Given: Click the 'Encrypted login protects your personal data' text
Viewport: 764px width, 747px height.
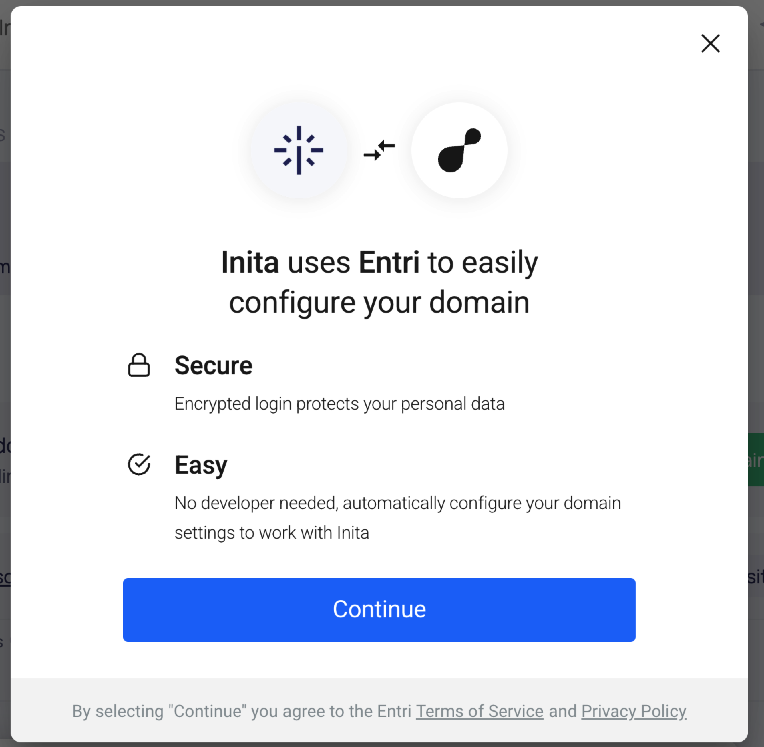Looking at the screenshot, I should click(339, 404).
